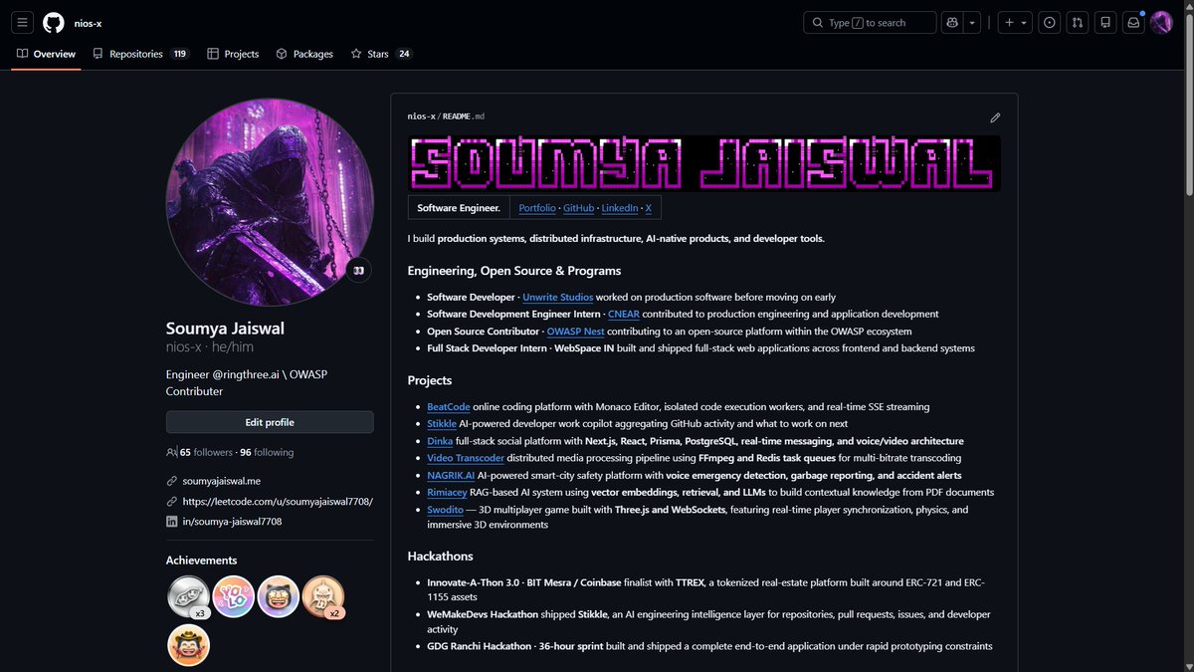Click the followers people icon
This screenshot has width=1194, height=672.
(171, 452)
